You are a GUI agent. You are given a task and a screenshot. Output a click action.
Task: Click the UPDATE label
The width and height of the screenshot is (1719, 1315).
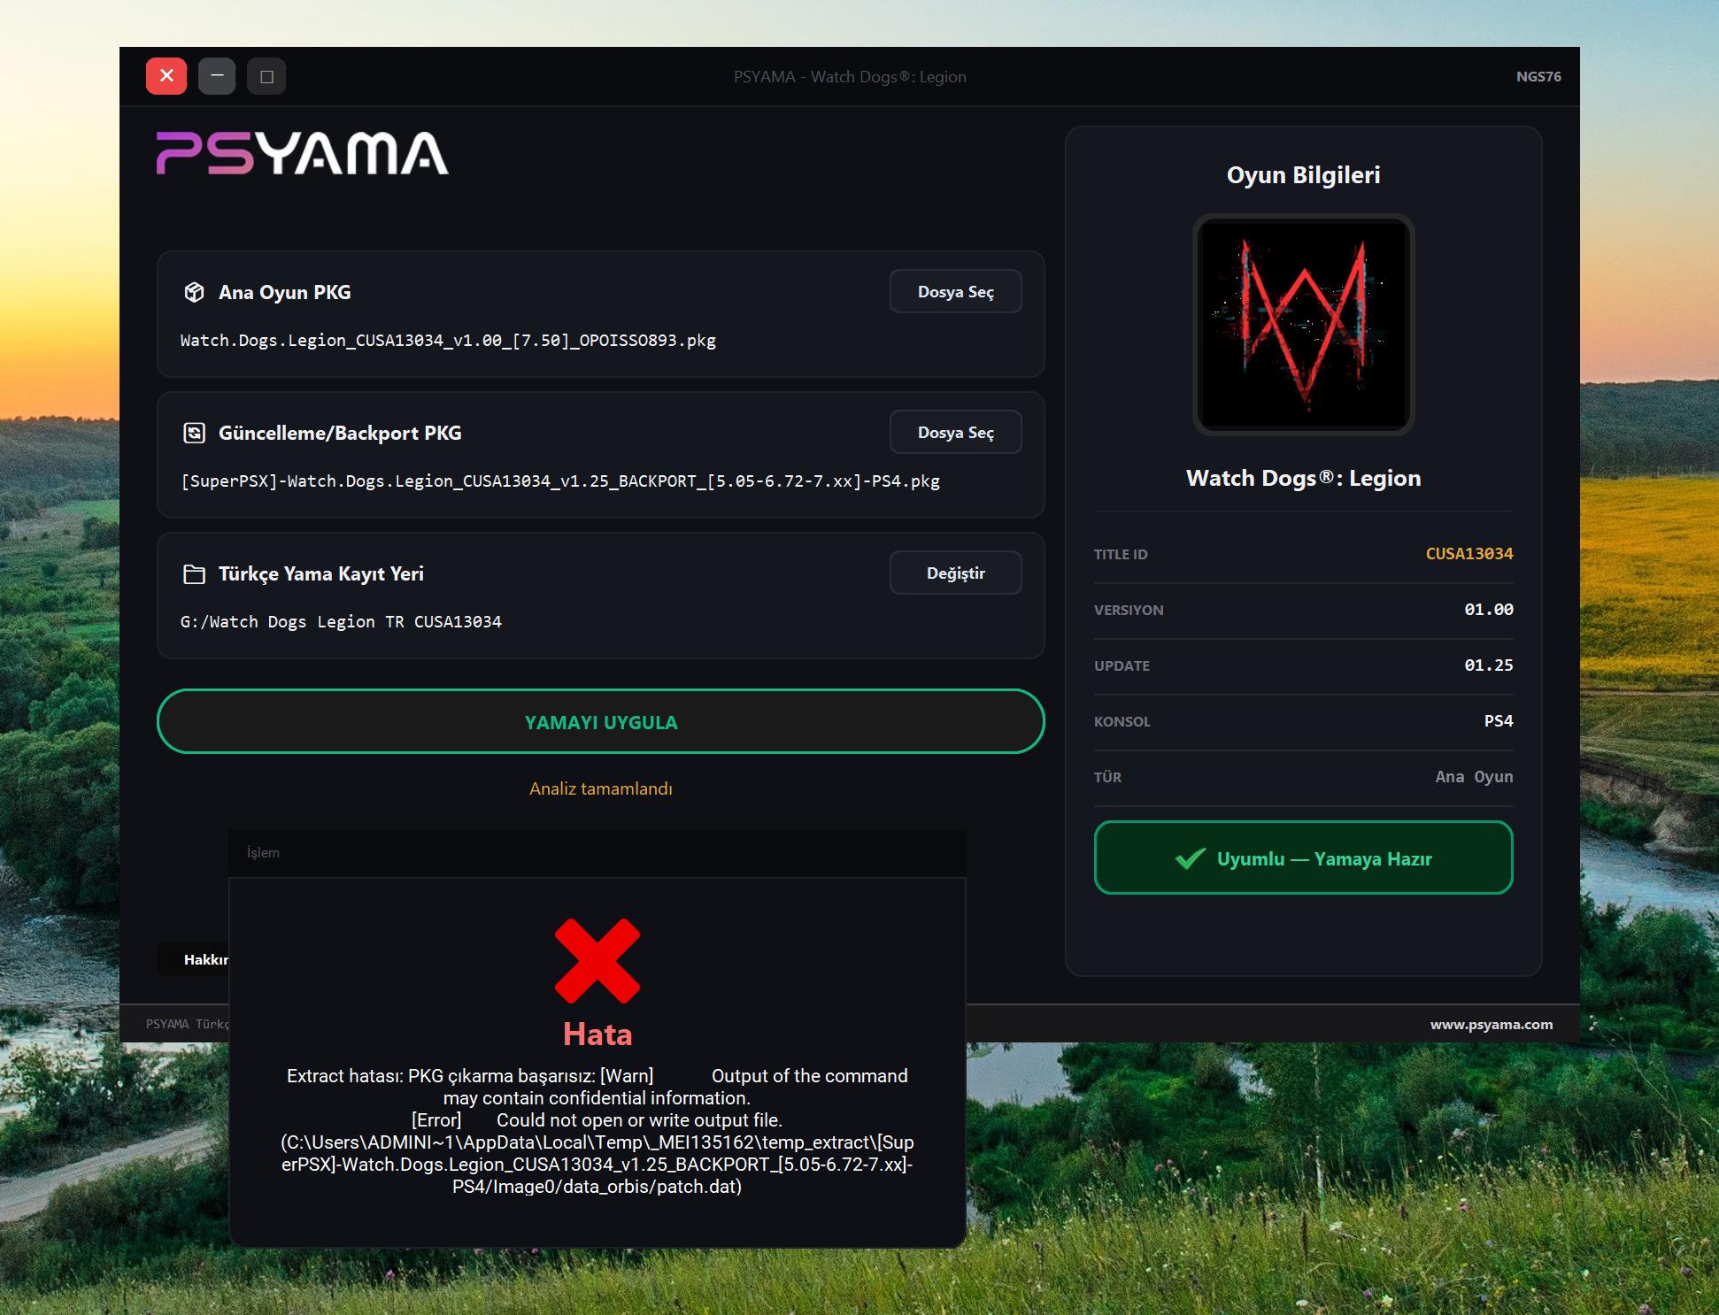point(1122,666)
